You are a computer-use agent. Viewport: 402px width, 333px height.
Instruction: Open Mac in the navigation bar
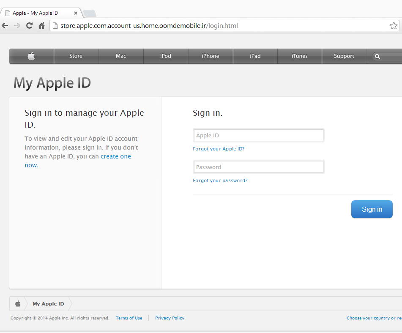pos(121,56)
